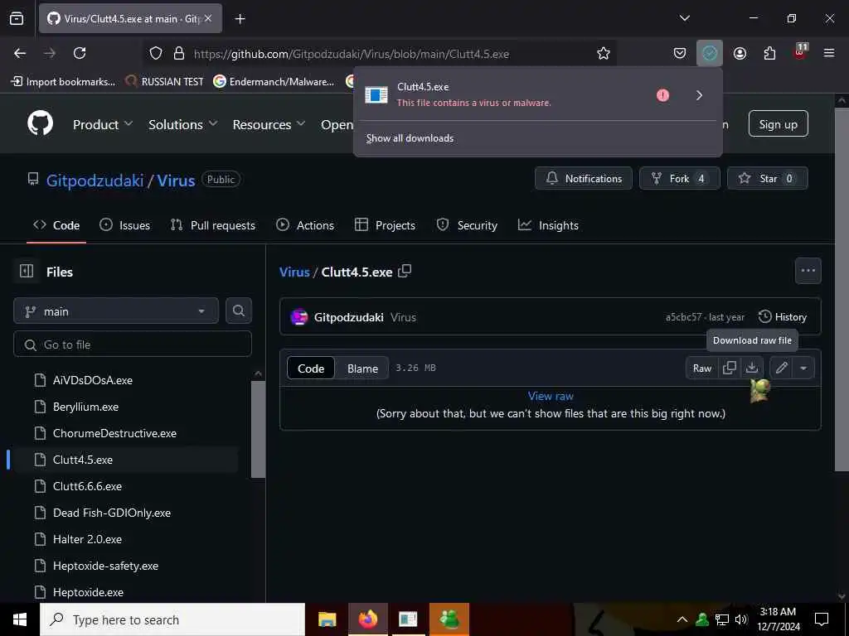Open Beryllium.exe in file tree
This screenshot has width=849, height=636.
[x=85, y=407]
